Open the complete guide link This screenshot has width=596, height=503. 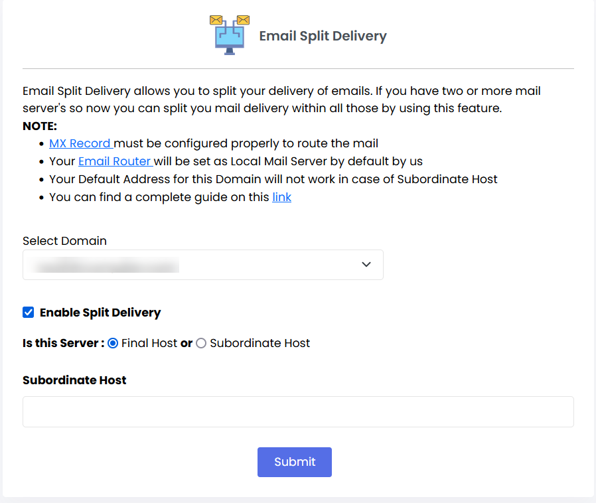281,197
